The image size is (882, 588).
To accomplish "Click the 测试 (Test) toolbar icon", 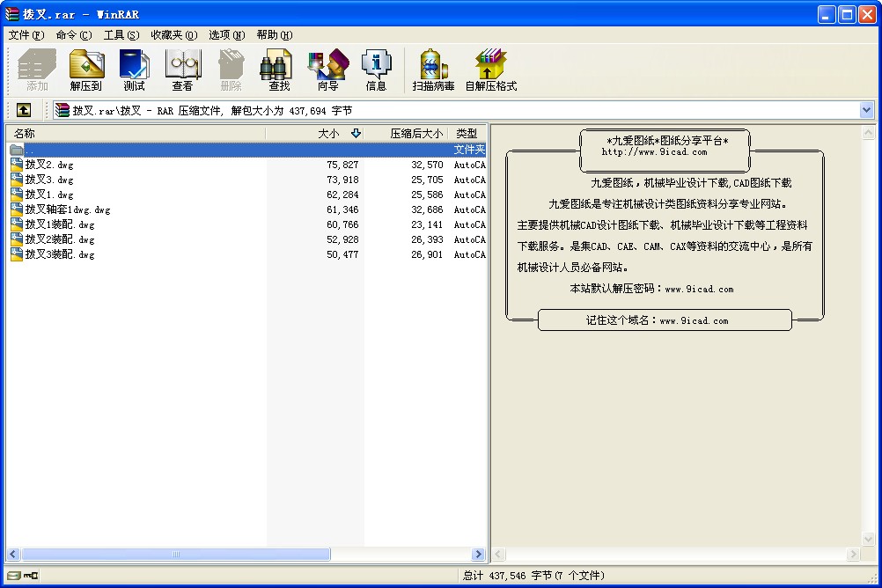I will click(x=134, y=70).
